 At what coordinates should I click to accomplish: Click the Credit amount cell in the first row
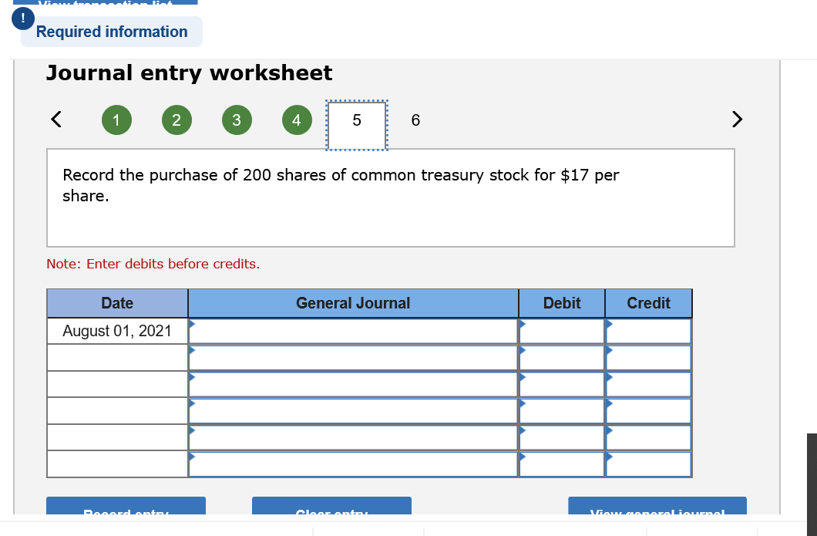tap(648, 330)
